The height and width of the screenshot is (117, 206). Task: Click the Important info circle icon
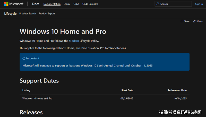click(x=24, y=58)
